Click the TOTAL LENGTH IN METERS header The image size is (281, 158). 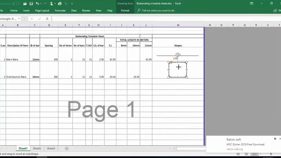(x=134, y=40)
